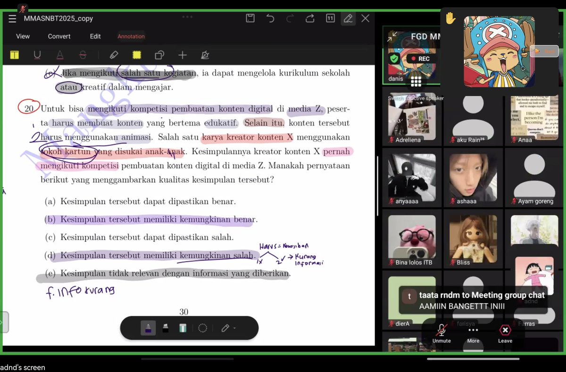Click the REC recording indicator
Screen dimensions: 566x372
420,59
